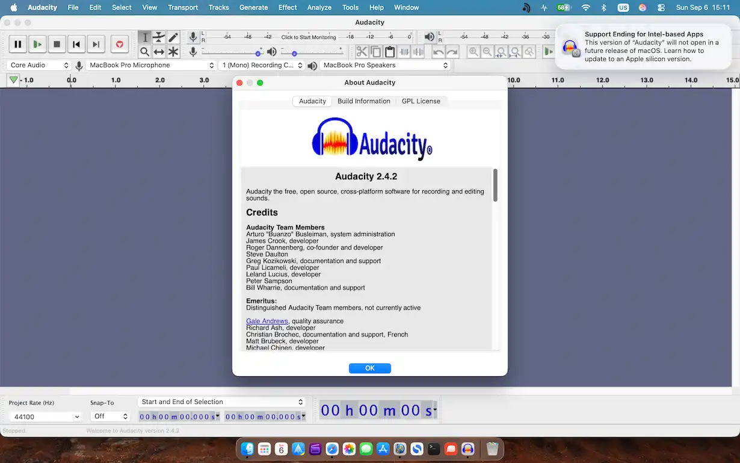
Task: Click the large audio position time display
Action: pyautogui.click(x=375, y=411)
